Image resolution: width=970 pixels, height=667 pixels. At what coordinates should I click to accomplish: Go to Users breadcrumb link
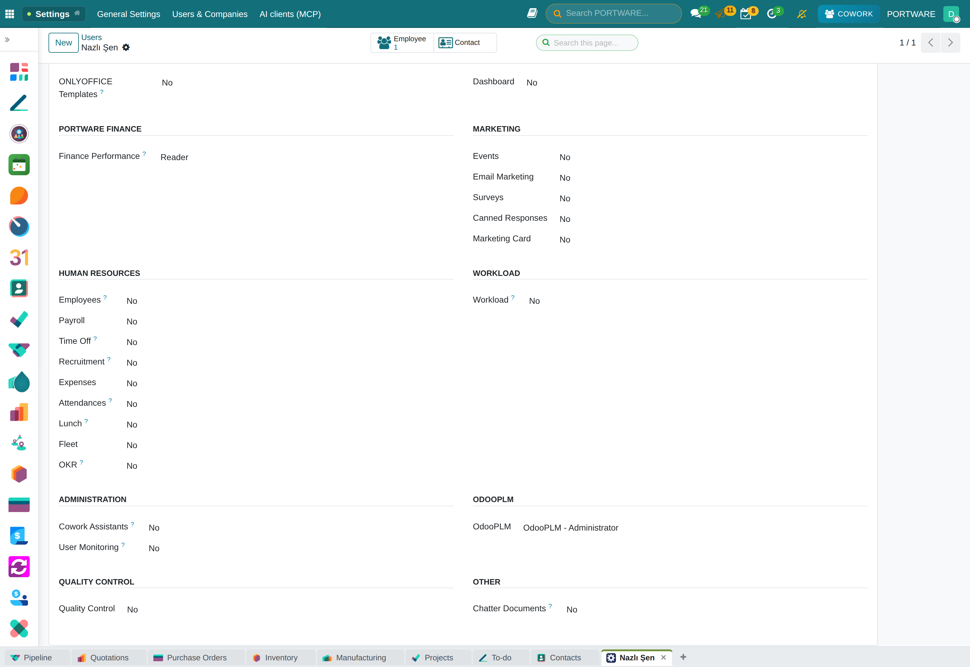click(92, 37)
